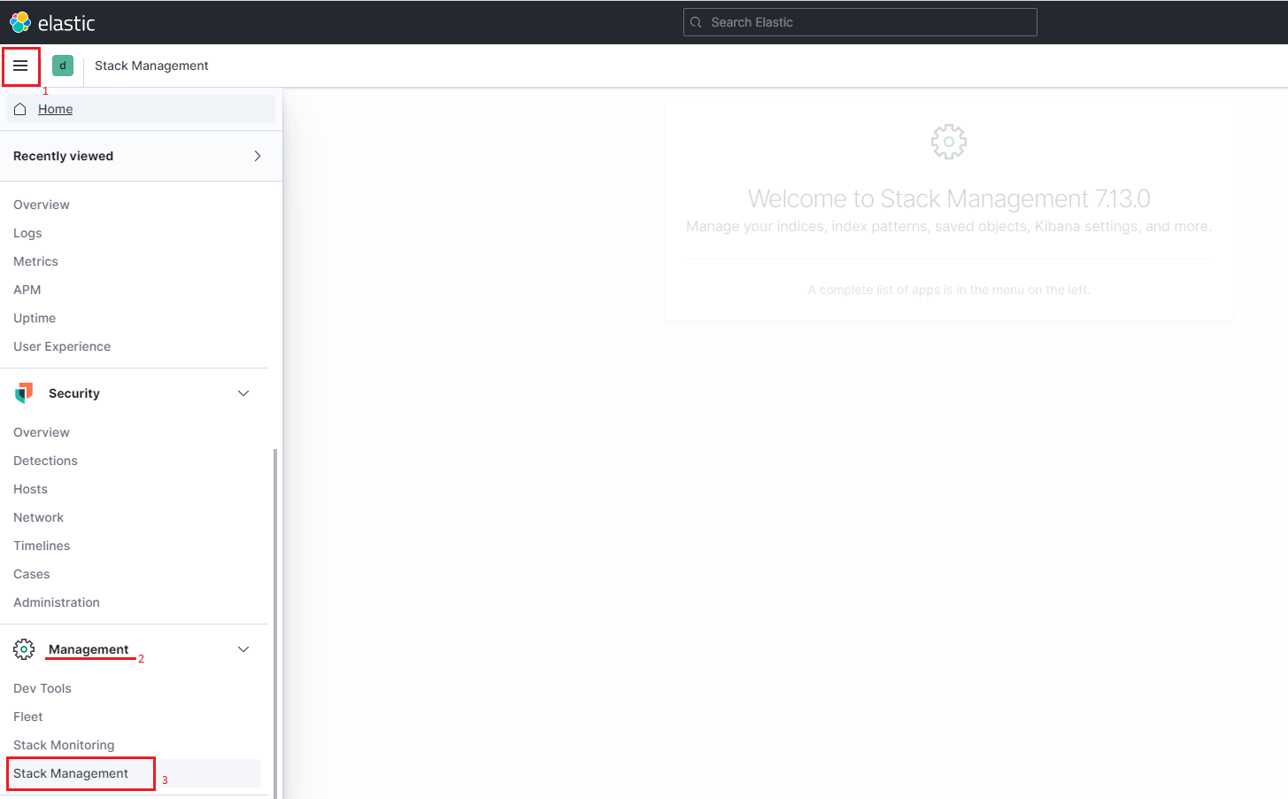Select Detections under Security
Screen dimensions: 1288x799
click(x=45, y=460)
